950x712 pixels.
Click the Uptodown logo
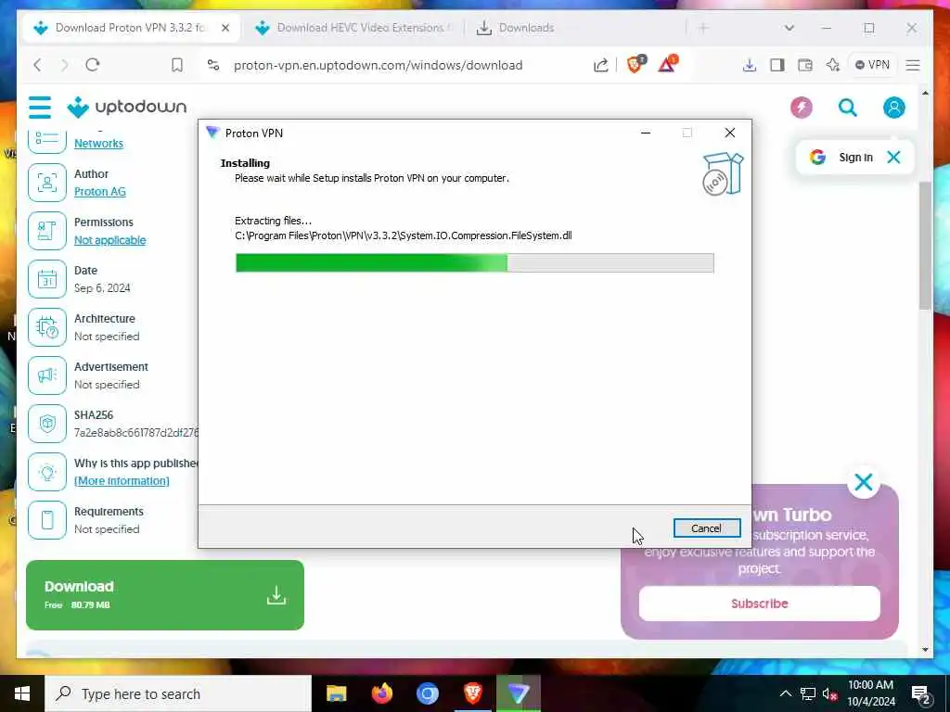point(126,108)
